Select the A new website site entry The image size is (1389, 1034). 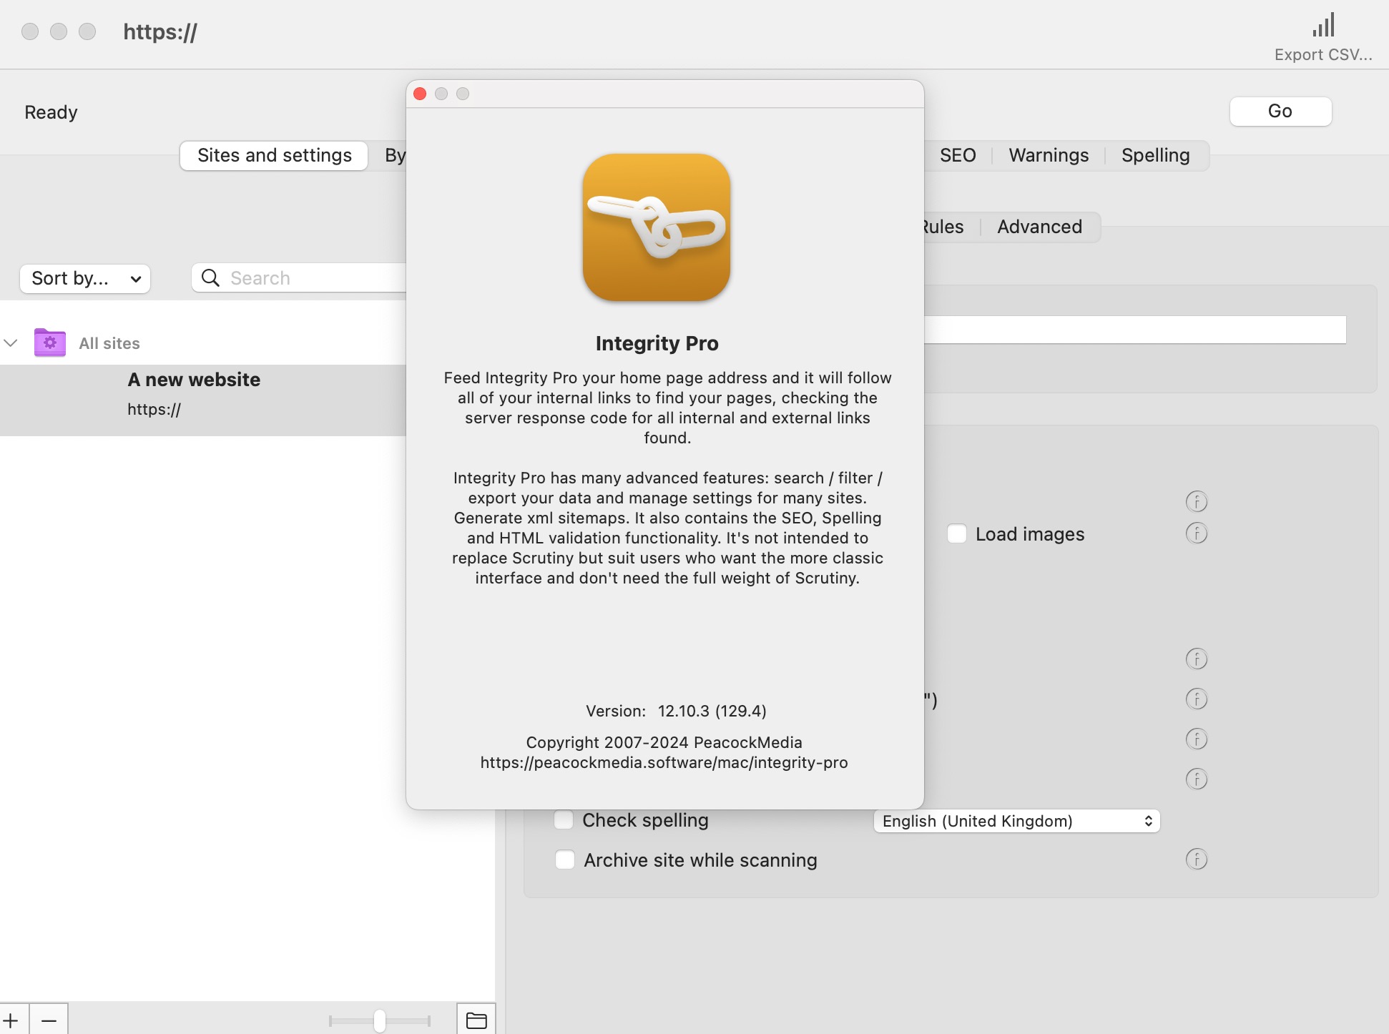tap(203, 400)
